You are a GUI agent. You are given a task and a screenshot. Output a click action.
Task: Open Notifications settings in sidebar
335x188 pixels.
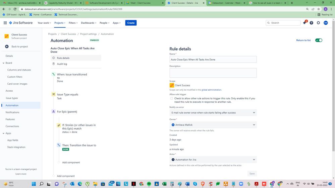pos(12,112)
